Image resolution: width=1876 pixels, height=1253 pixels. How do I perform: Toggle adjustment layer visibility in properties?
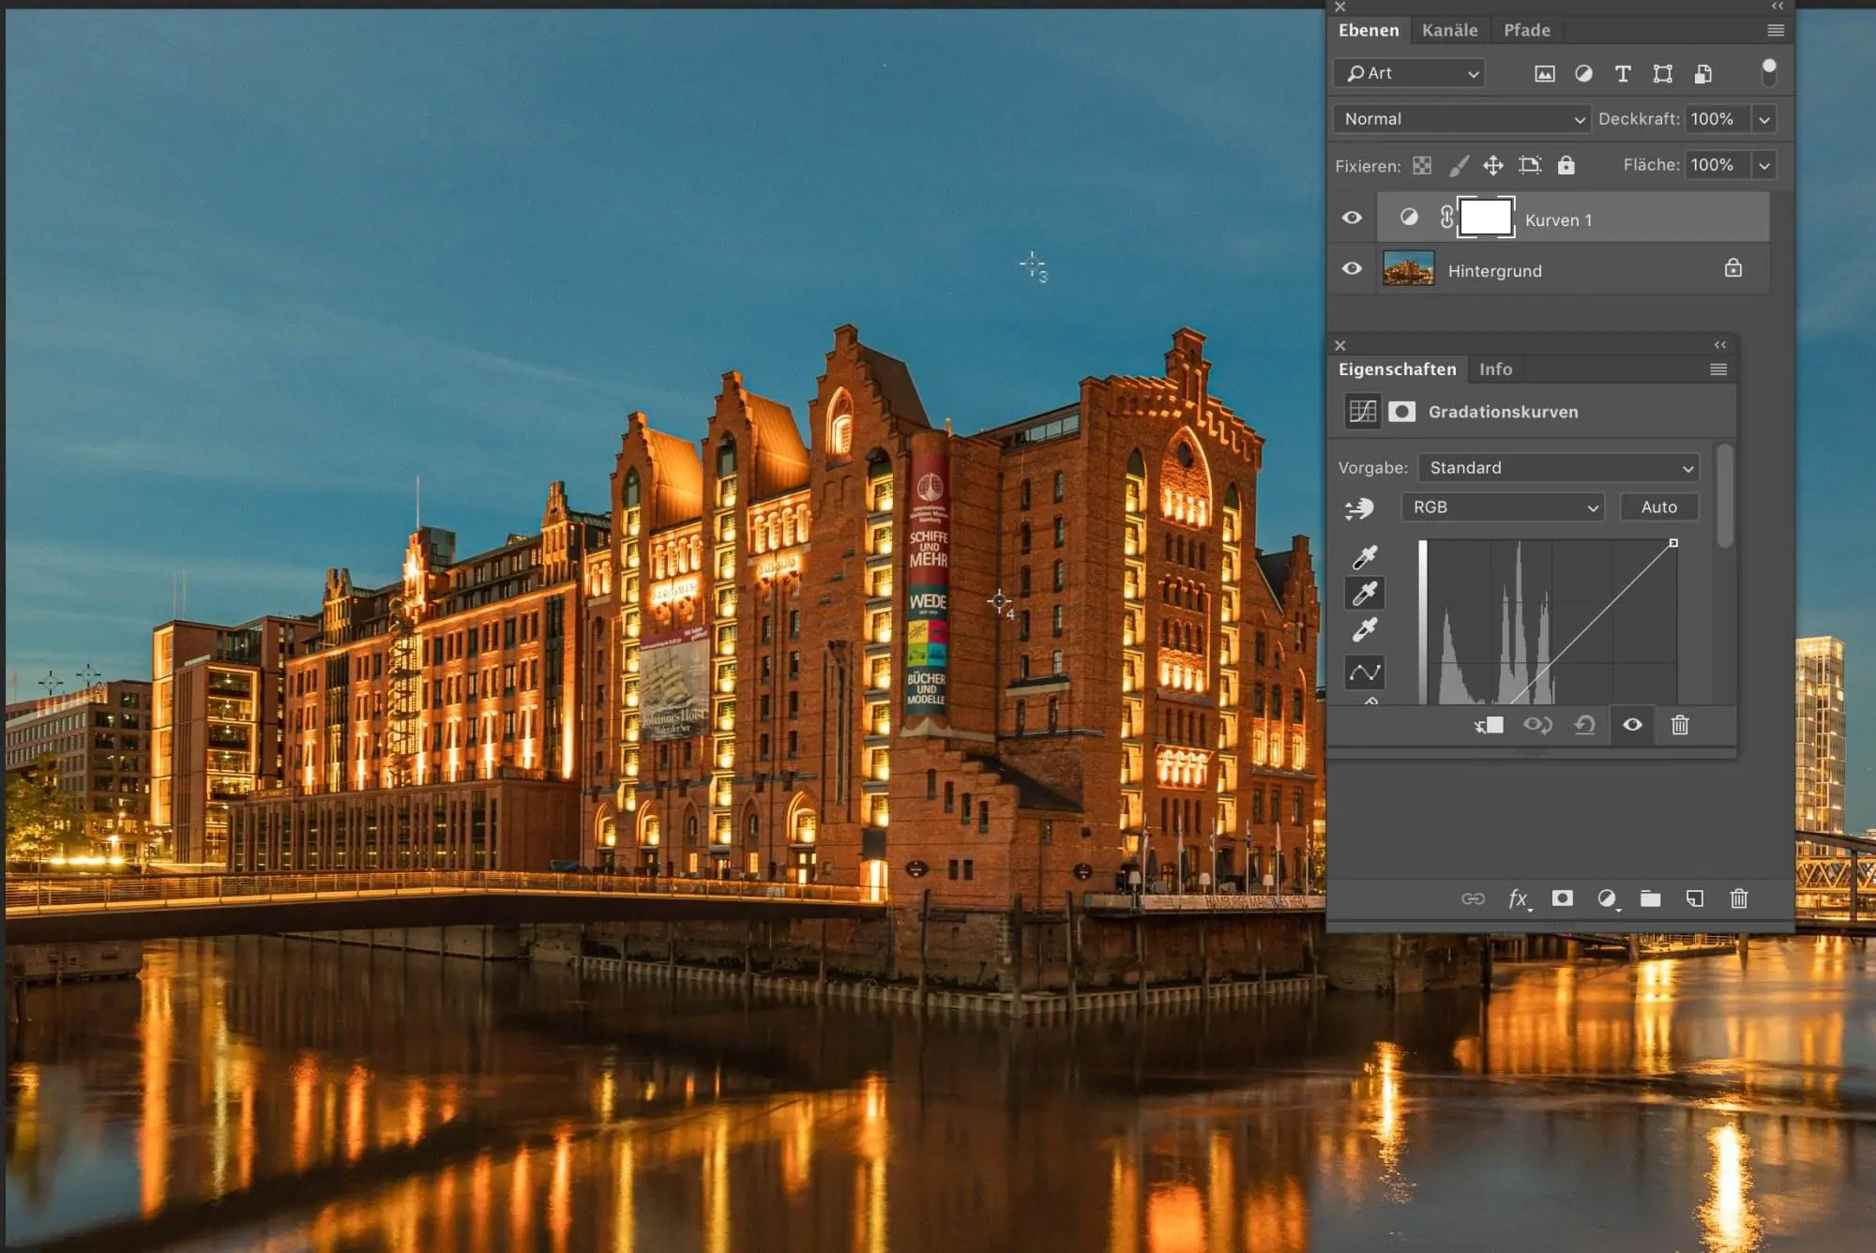[x=1632, y=725]
